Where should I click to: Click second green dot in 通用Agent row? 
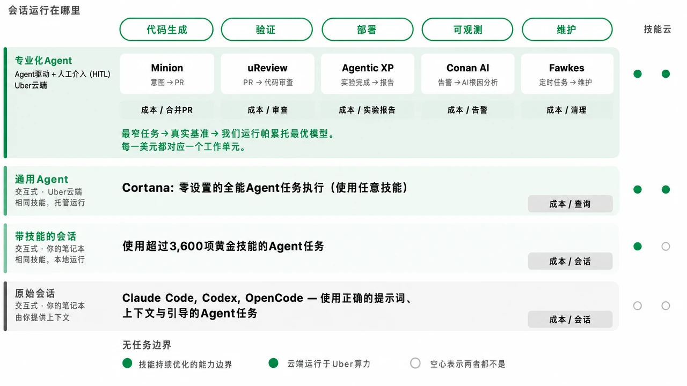[666, 189]
